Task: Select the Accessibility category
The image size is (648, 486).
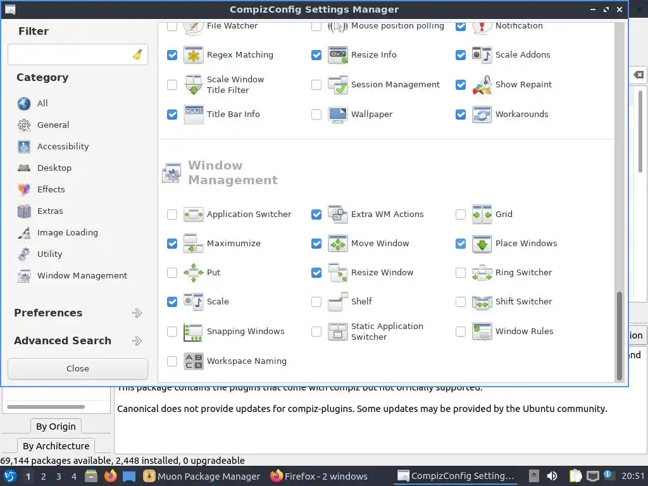Action: [53, 146]
